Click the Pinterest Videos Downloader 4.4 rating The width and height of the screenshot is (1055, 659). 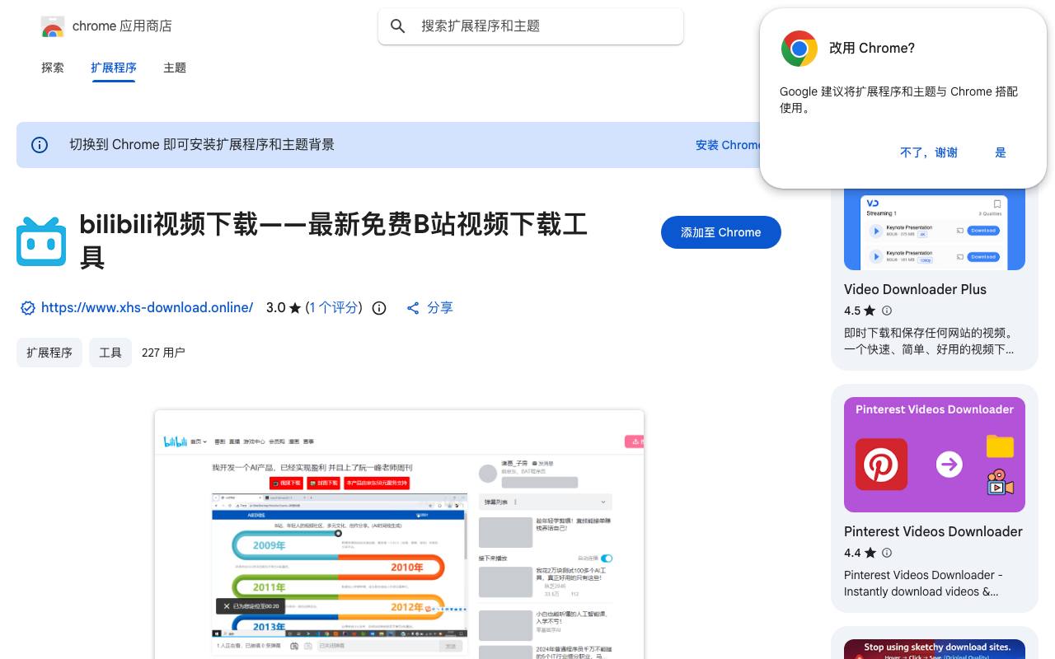(860, 553)
